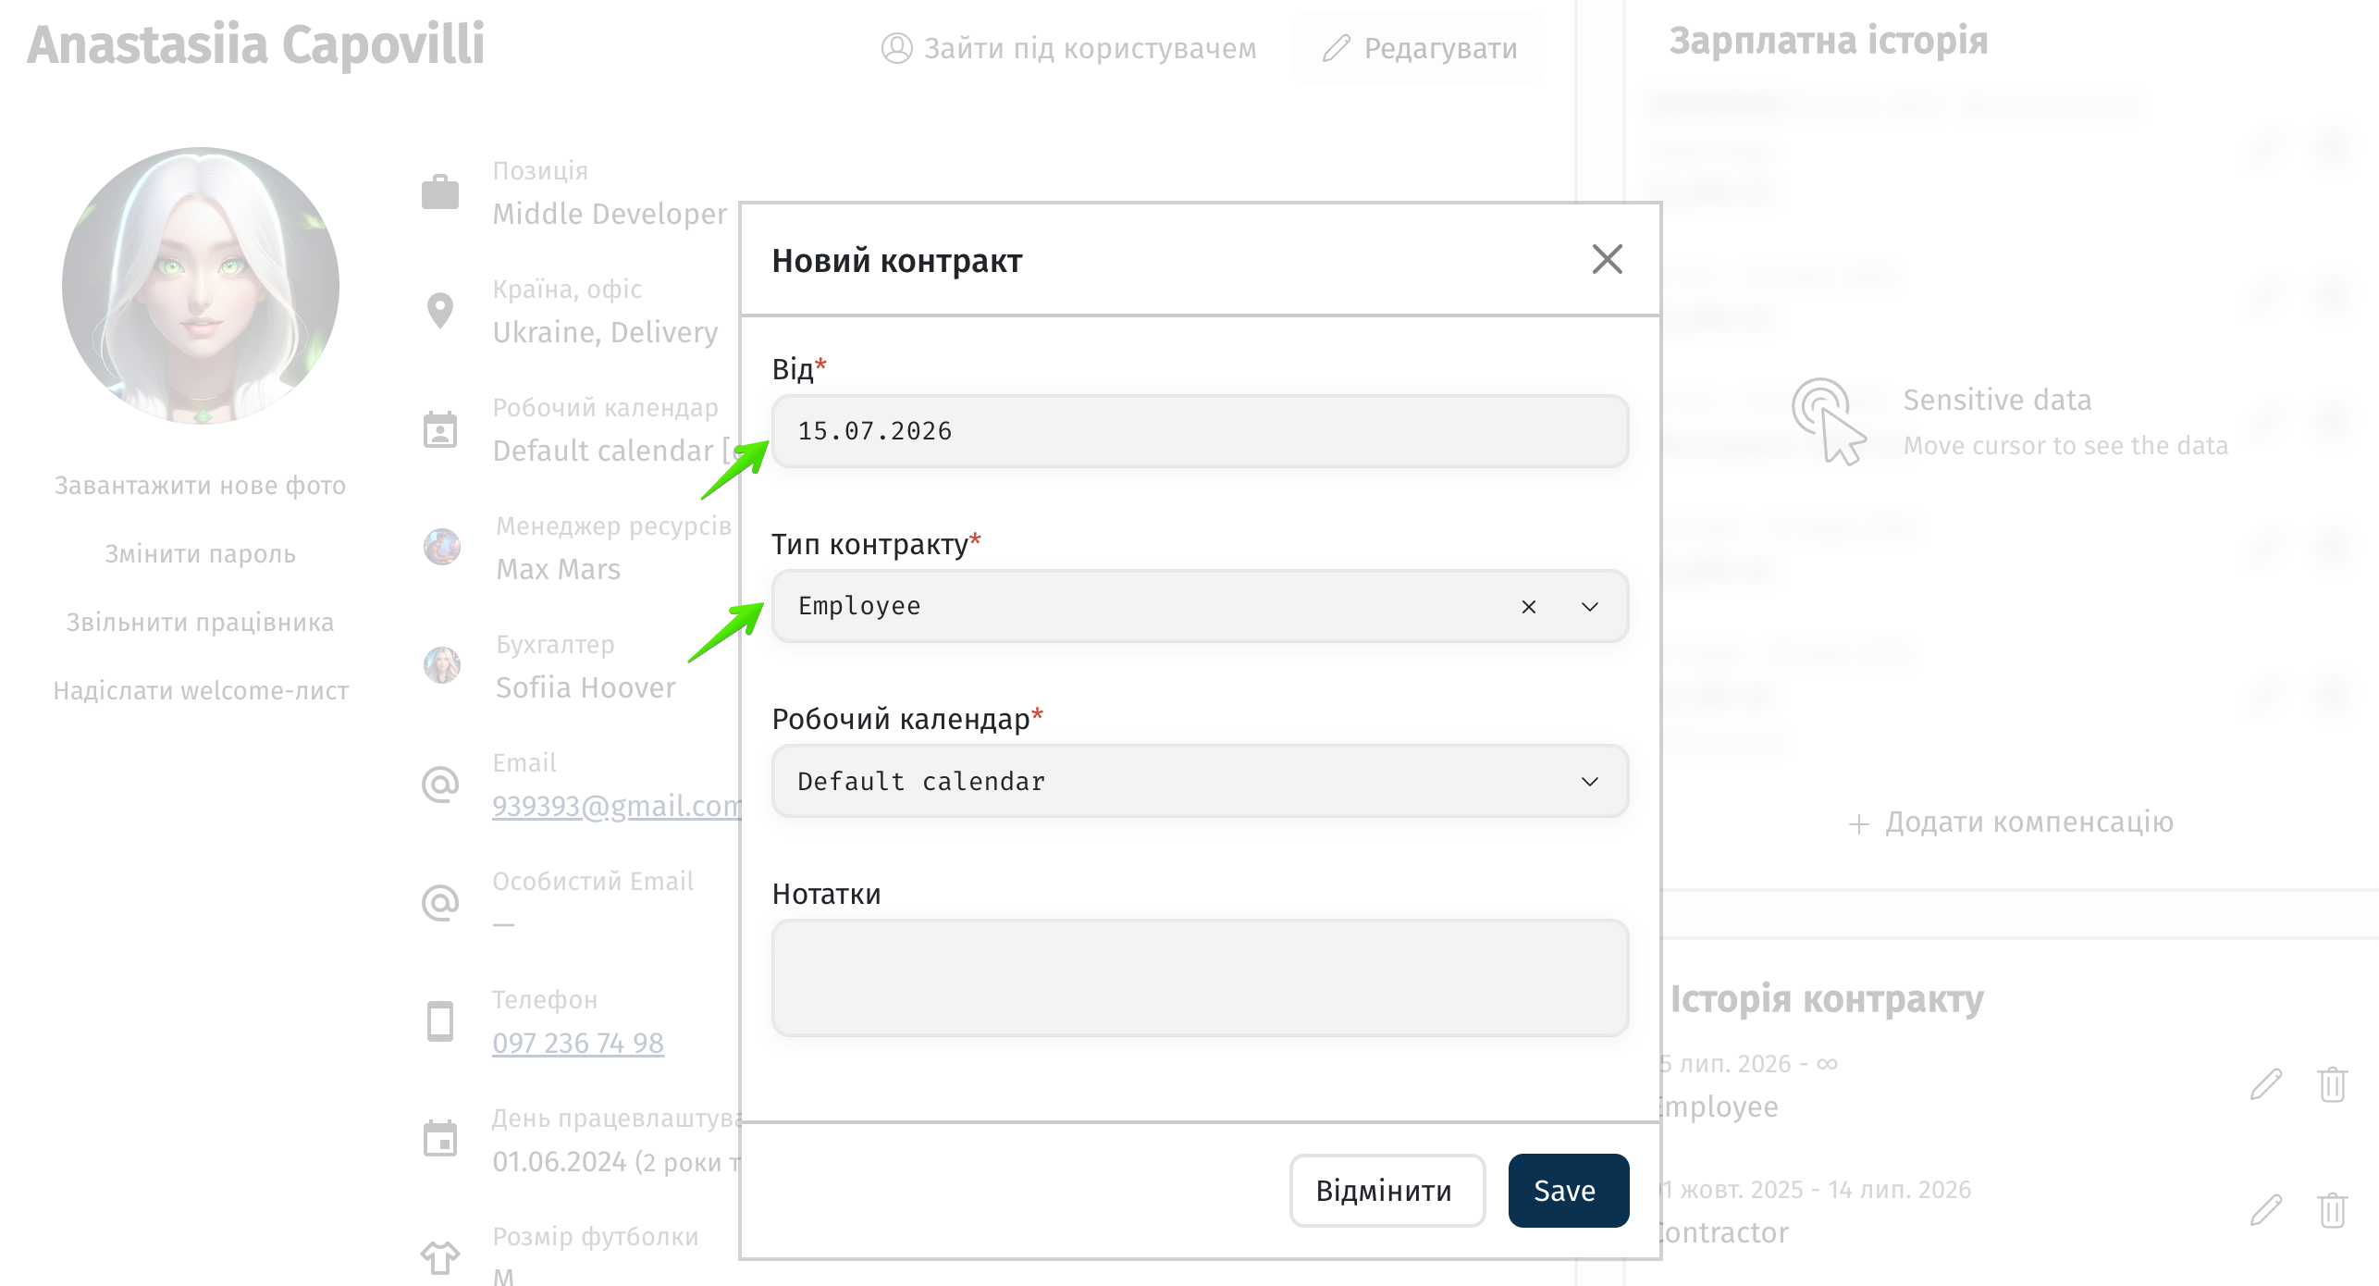Cancel with the Відмінити button
Image resolution: width=2379 pixels, height=1286 pixels.
1387,1191
